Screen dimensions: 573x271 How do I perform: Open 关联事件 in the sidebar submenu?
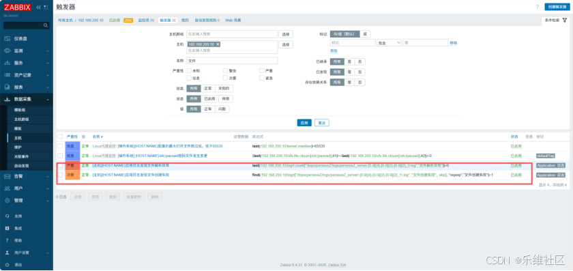(x=21, y=156)
